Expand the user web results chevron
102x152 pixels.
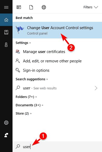click(x=96, y=88)
